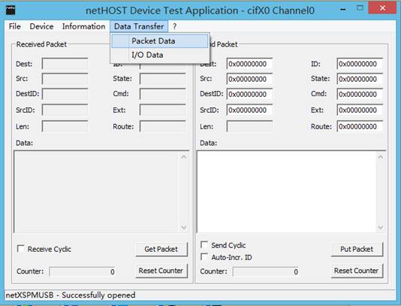Click Send Packet Counter value field

[266, 271]
